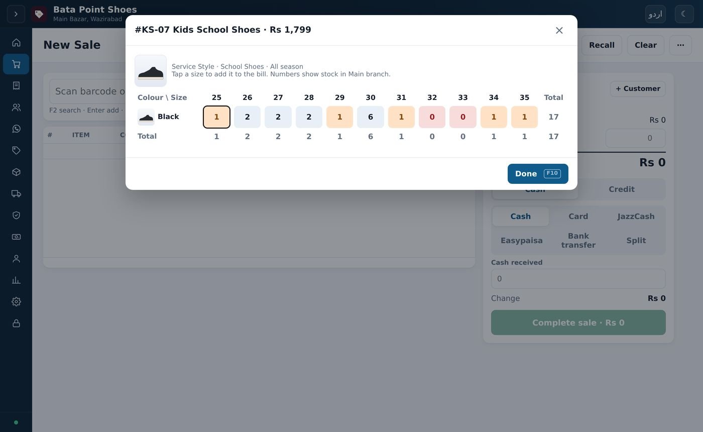
Task: Add a customer with + Customer
Action: (638, 89)
